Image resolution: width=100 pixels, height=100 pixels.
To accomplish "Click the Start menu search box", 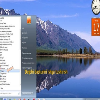I will 10,94.
